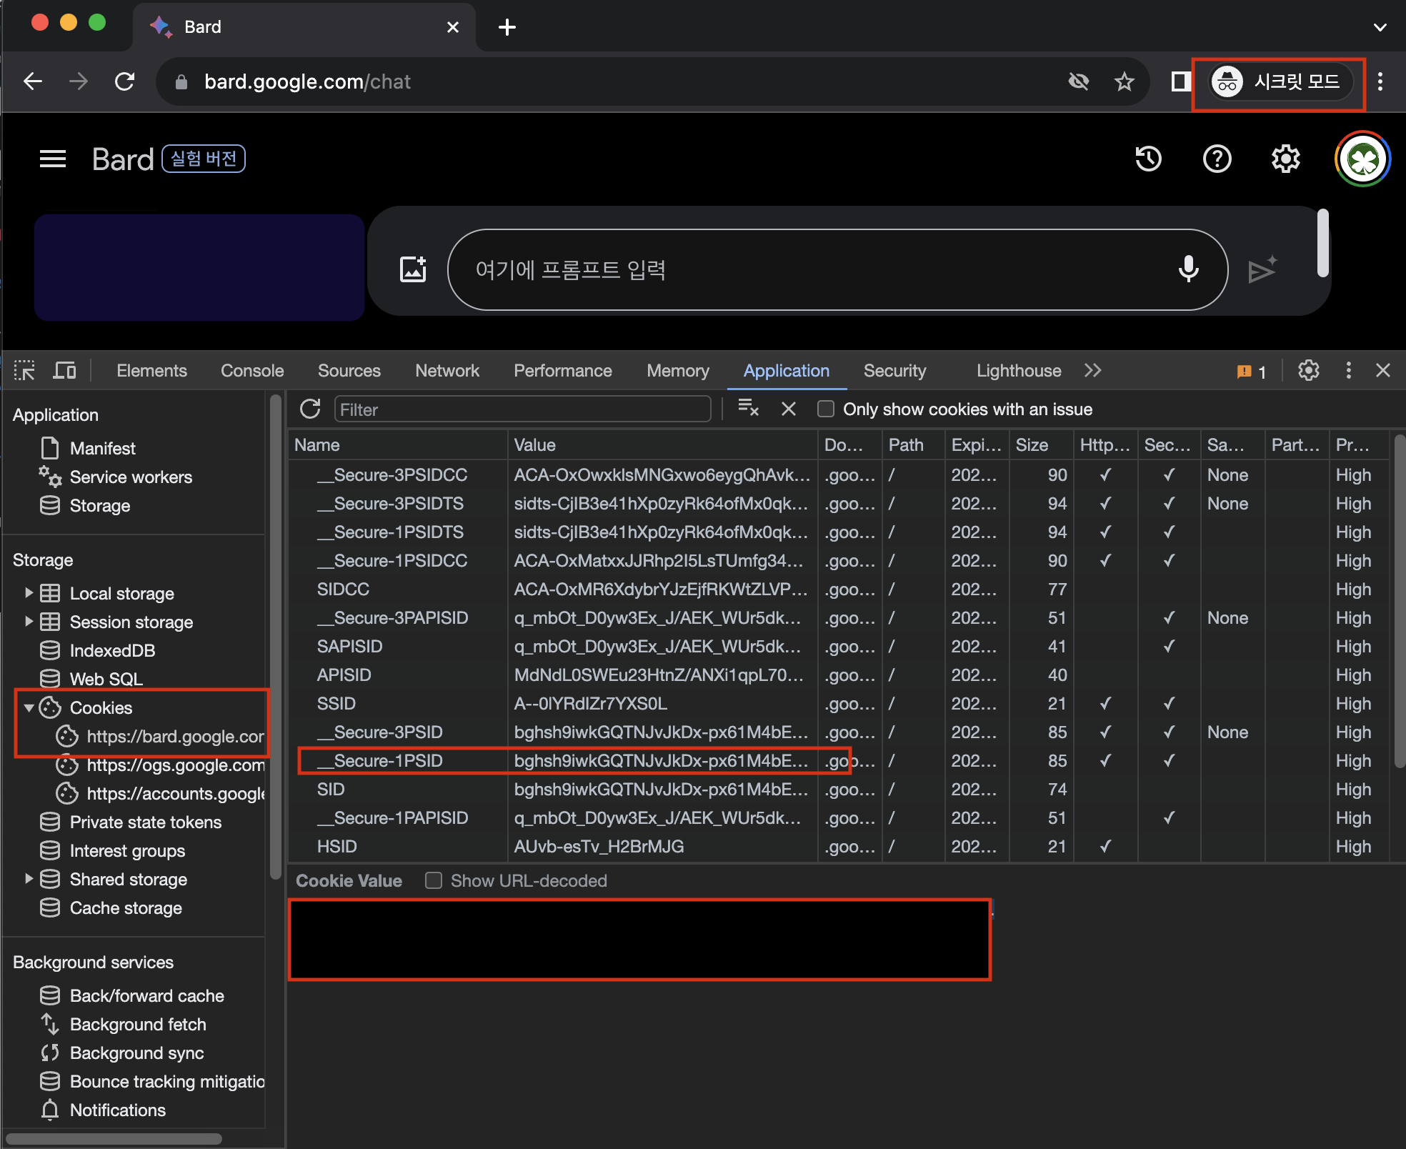The height and width of the screenshot is (1149, 1406).
Task: Click the microphone icon in the prompt box
Action: (x=1188, y=269)
